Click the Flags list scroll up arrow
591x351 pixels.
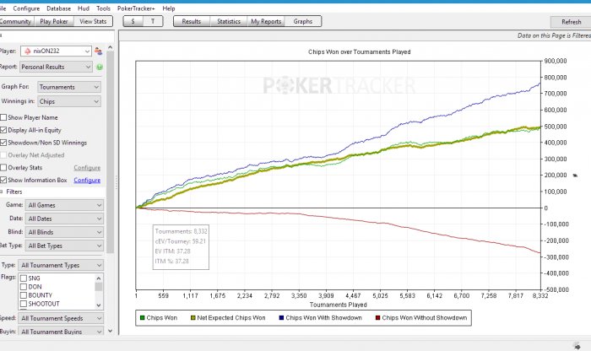pyautogui.click(x=99, y=278)
